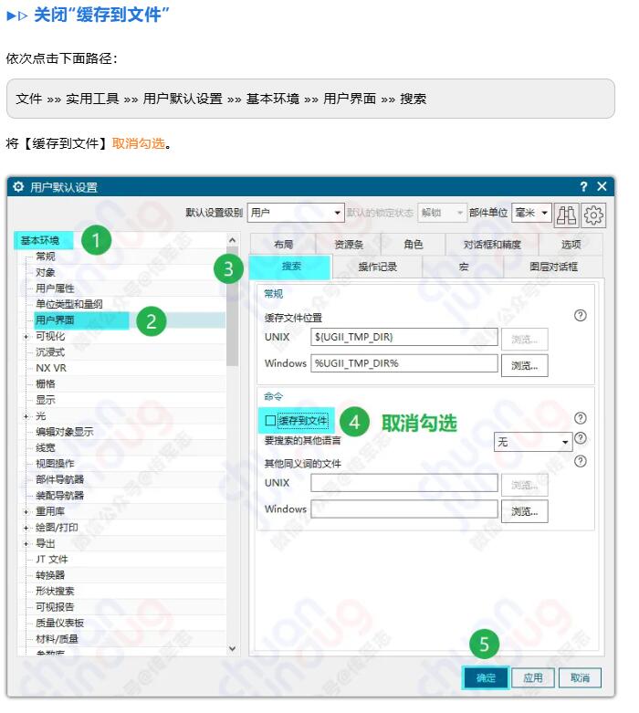639x713 pixels.
Task: Click help icon beside 其他同义词的文件
Action: coord(580,461)
